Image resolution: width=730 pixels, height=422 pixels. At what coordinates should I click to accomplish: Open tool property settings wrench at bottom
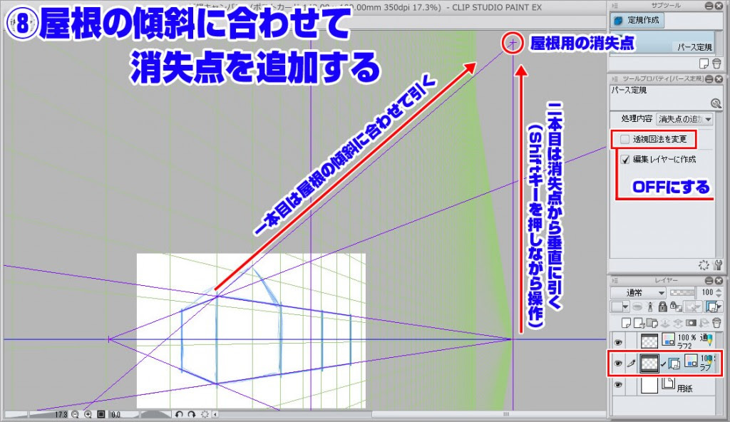click(717, 265)
